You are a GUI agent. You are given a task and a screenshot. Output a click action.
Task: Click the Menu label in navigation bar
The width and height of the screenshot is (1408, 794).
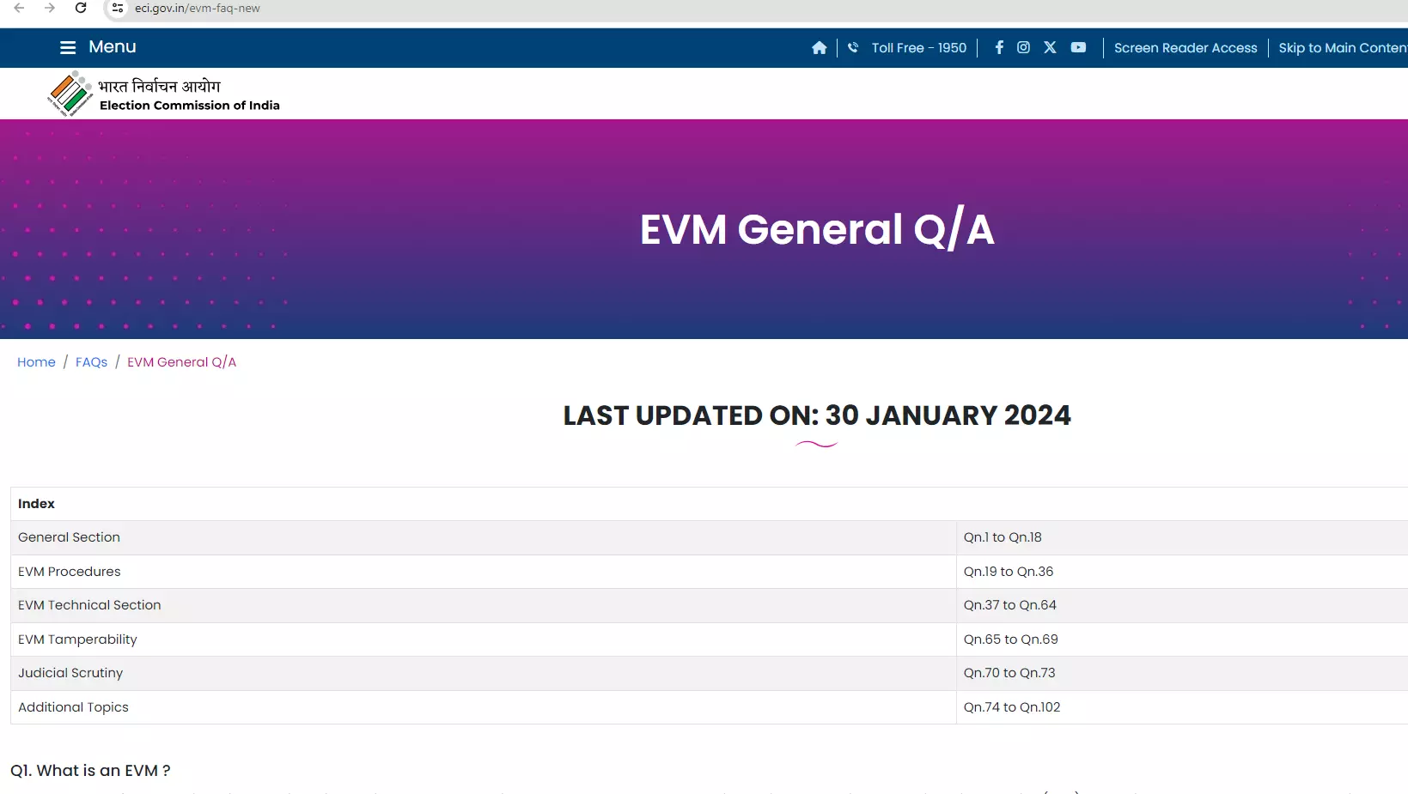(x=113, y=47)
